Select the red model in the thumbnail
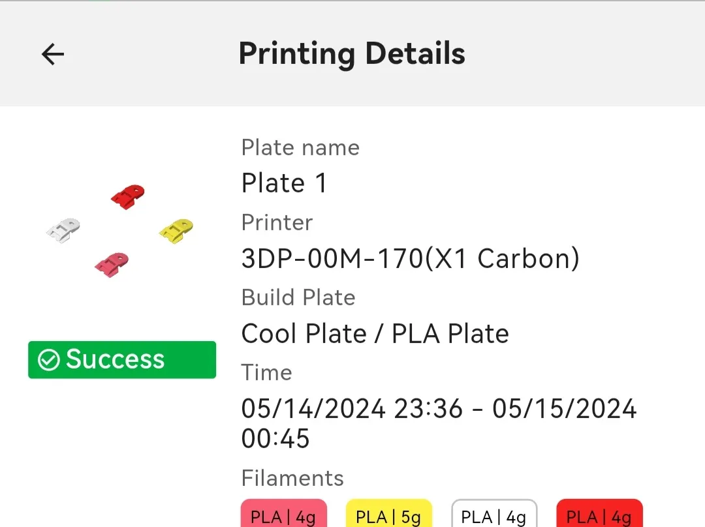Image resolution: width=705 pixels, height=527 pixels. point(128,197)
